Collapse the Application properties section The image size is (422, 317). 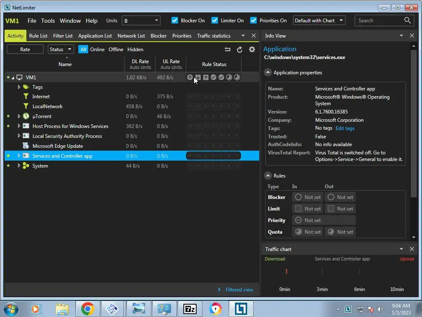point(268,73)
